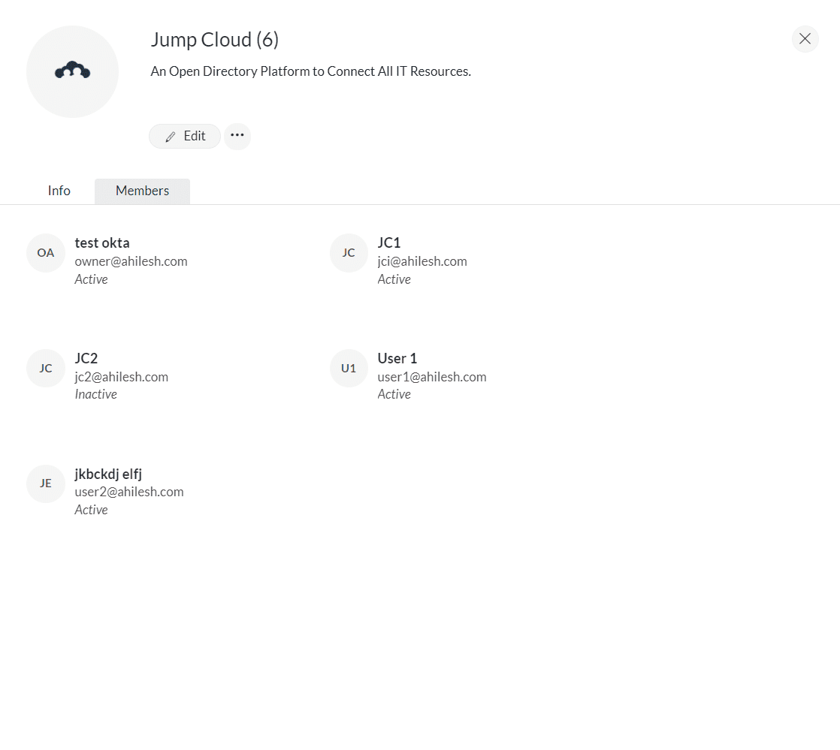Click email jc2@ahilesh.com
Image resolution: width=840 pixels, height=750 pixels.
click(121, 377)
